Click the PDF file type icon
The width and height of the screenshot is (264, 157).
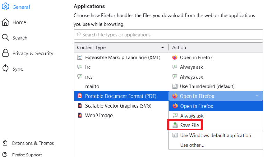80,96
